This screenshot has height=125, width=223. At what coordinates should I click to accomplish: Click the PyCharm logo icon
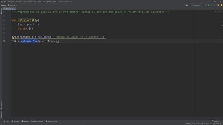2,1
